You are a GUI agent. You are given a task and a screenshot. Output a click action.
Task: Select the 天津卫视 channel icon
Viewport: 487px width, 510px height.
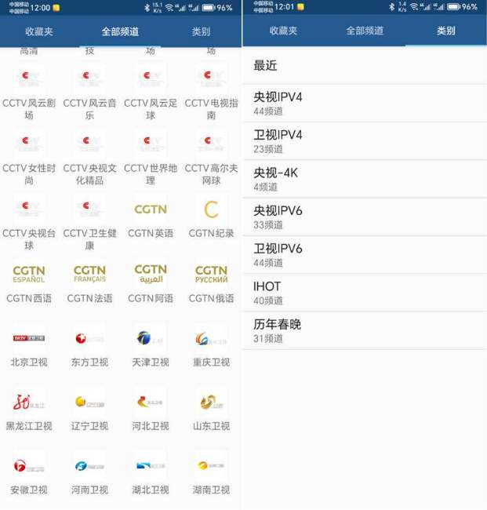[151, 338]
